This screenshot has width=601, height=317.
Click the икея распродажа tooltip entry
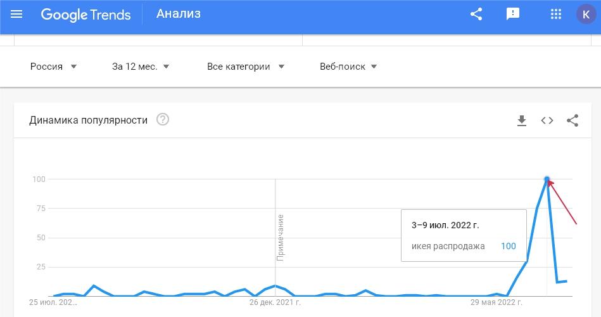(448, 246)
